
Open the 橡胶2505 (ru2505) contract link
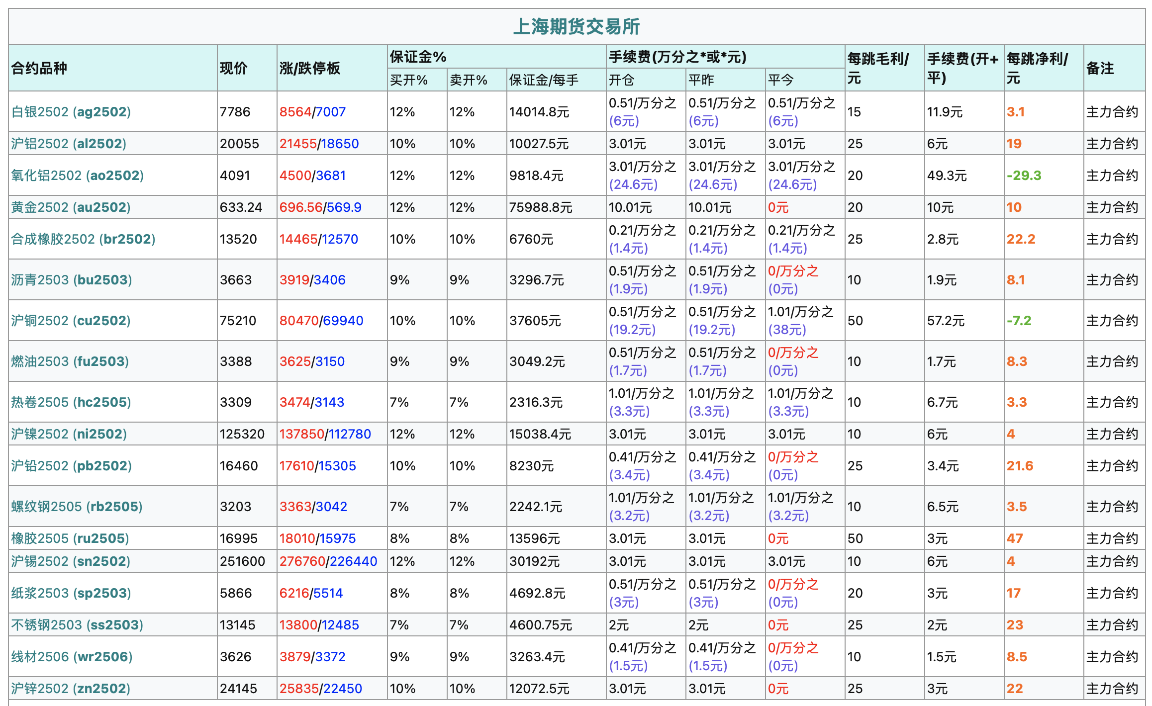tap(70, 538)
